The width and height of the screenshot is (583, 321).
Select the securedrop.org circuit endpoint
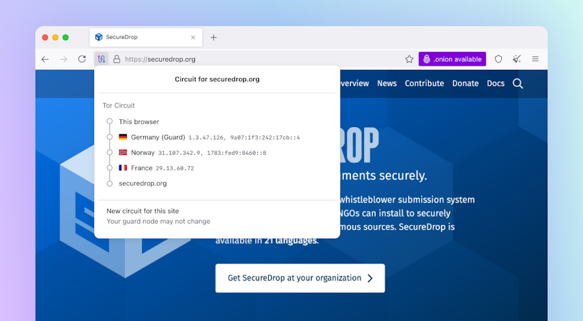[143, 184]
